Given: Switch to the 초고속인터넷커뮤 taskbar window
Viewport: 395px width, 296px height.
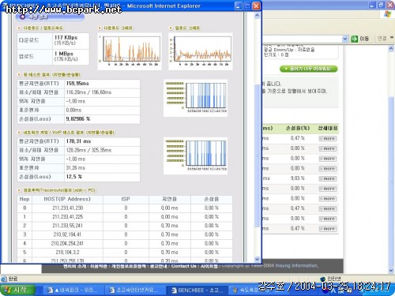Looking at the screenshot, I should tap(134, 290).
